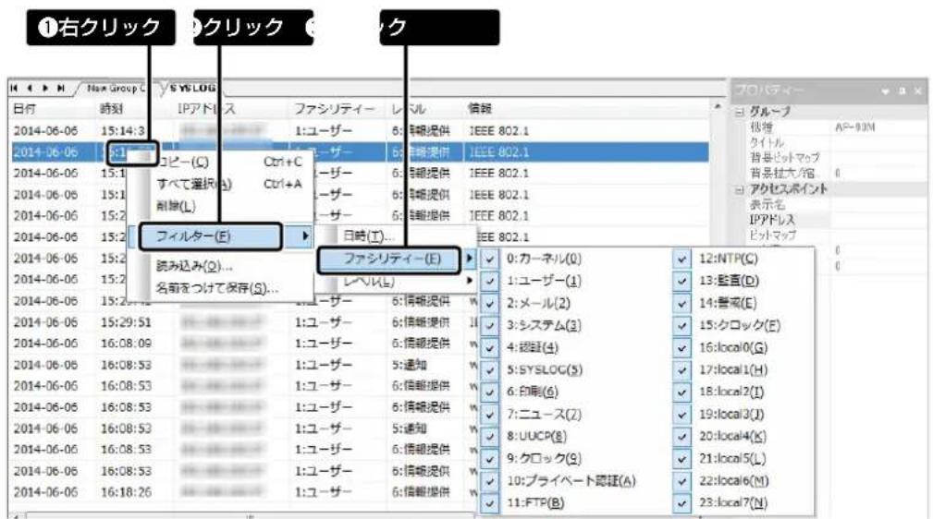Collapse the グループ property section

point(740,112)
